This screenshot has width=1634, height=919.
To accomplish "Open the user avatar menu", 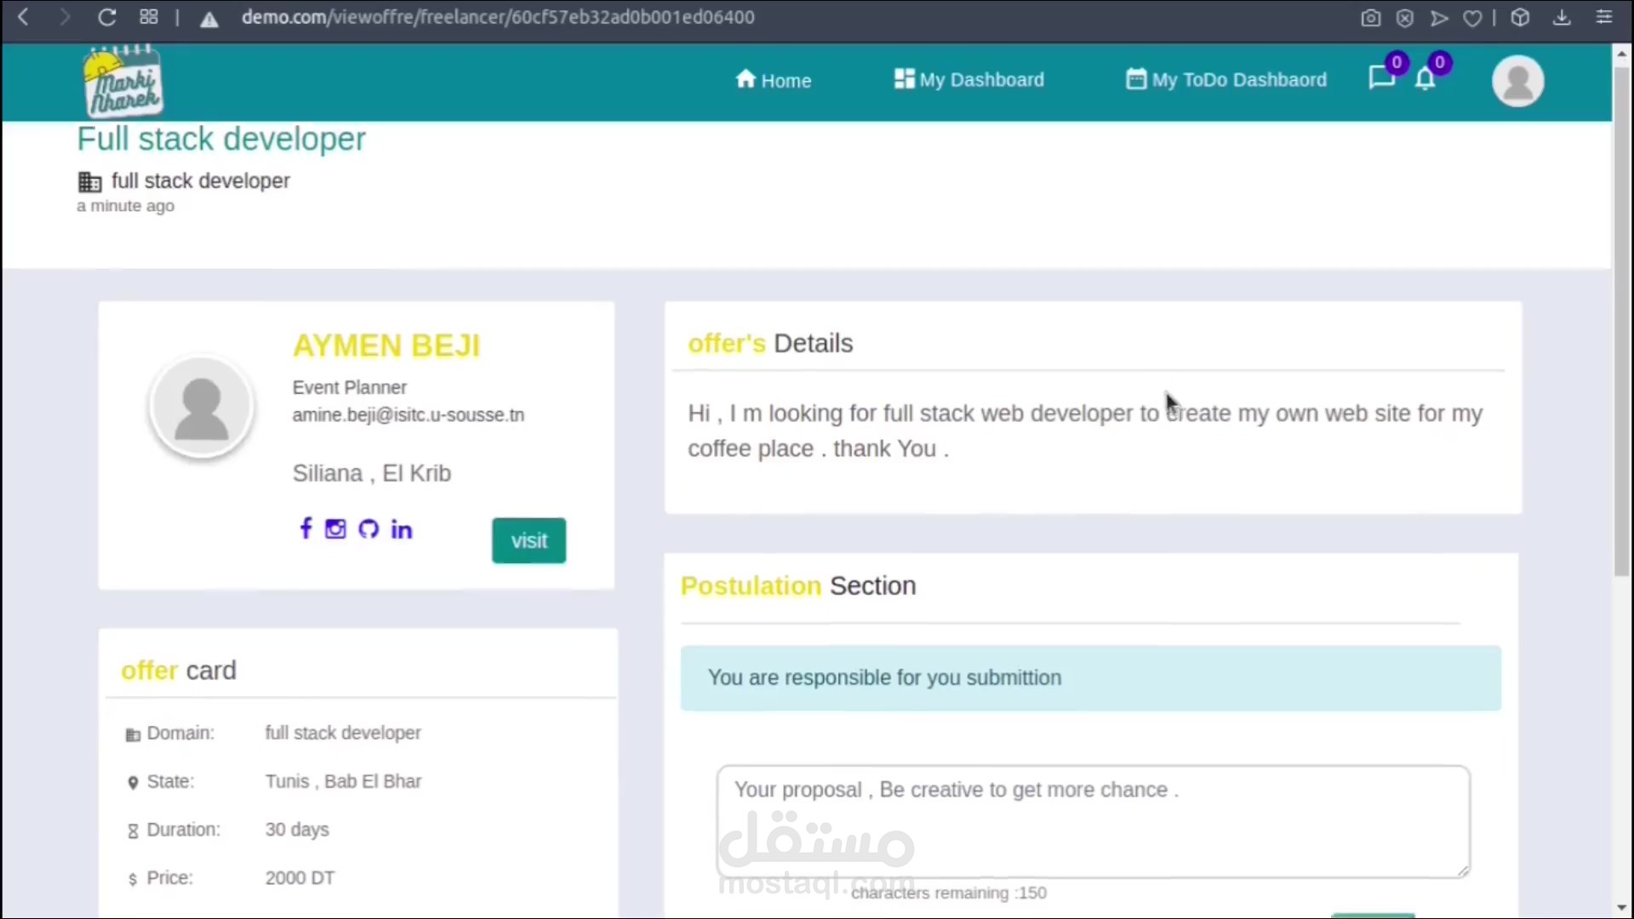I will pyautogui.click(x=1517, y=81).
